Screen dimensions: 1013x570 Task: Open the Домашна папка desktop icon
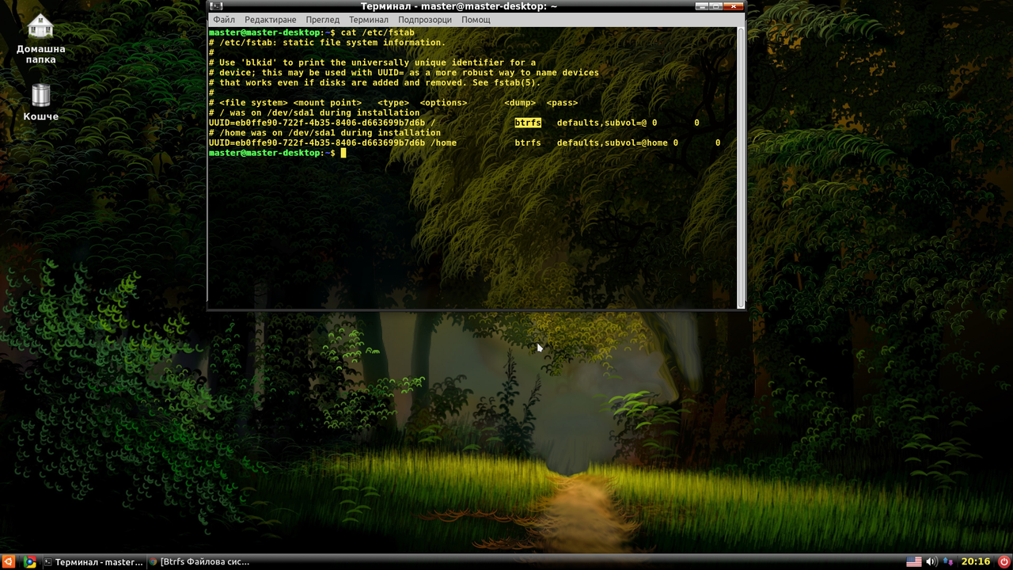41,39
